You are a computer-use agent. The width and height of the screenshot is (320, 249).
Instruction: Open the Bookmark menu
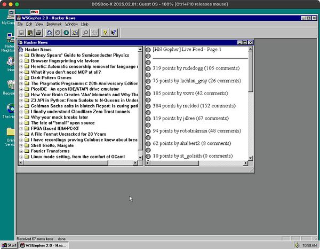coord(54,24)
